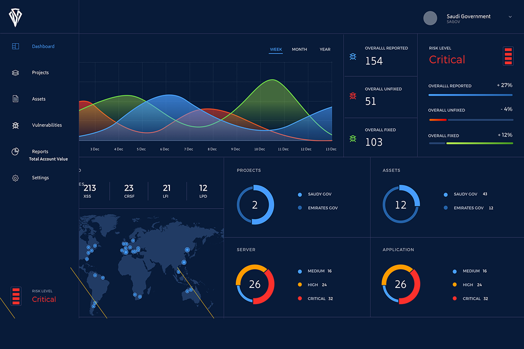Screen dimensions: 524x349
Task: Click the Saudy Gov legend dot under Projects
Action: pos(300,195)
